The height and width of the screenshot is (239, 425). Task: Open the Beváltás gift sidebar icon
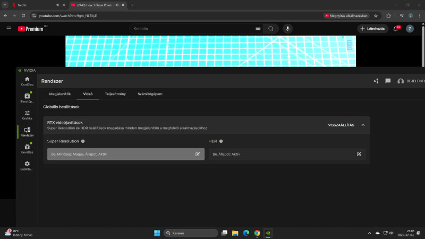[27, 149]
